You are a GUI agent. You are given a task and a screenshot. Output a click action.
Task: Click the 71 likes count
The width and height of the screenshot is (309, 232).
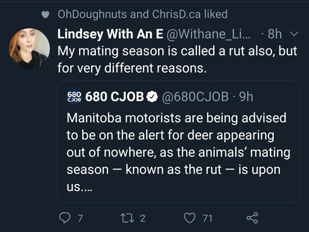click(x=207, y=219)
